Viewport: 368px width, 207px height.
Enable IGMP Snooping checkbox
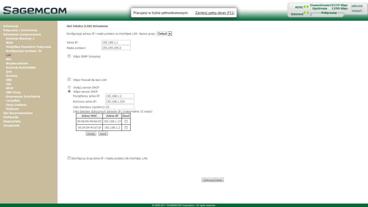[69, 56]
